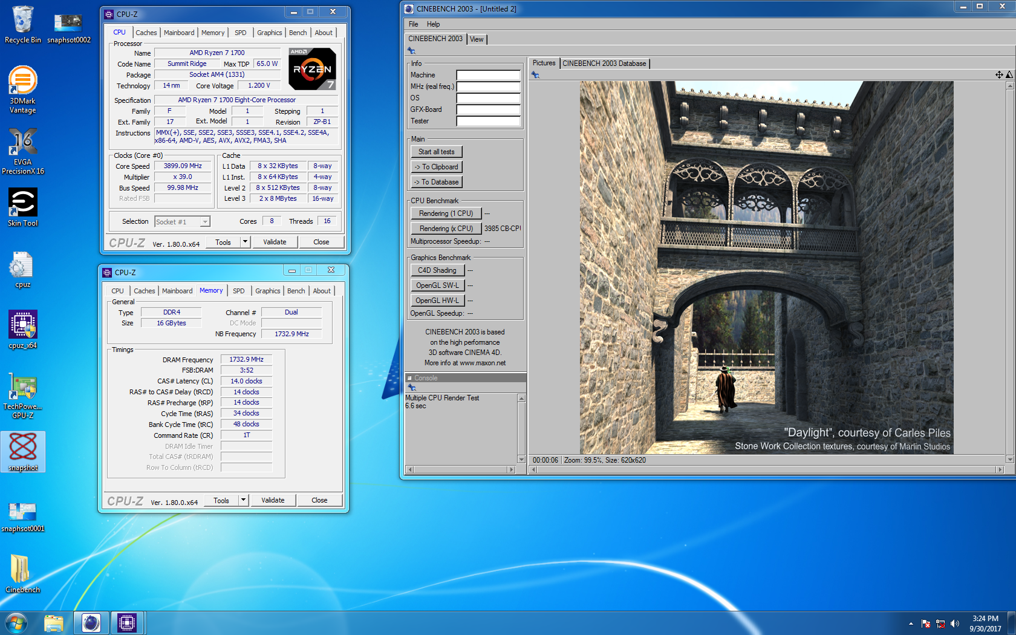Run the OpenGL SW-L benchmark
Screen dimensions: 1016x635
(x=437, y=285)
